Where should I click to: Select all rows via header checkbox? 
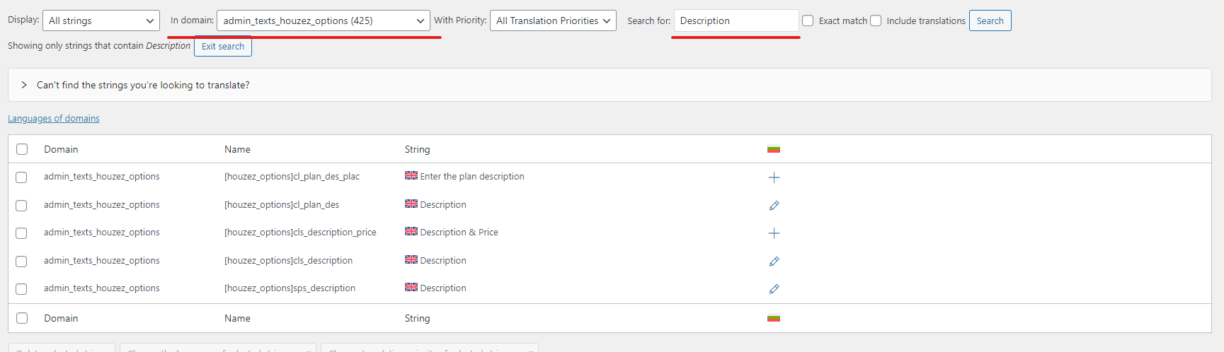[22, 149]
